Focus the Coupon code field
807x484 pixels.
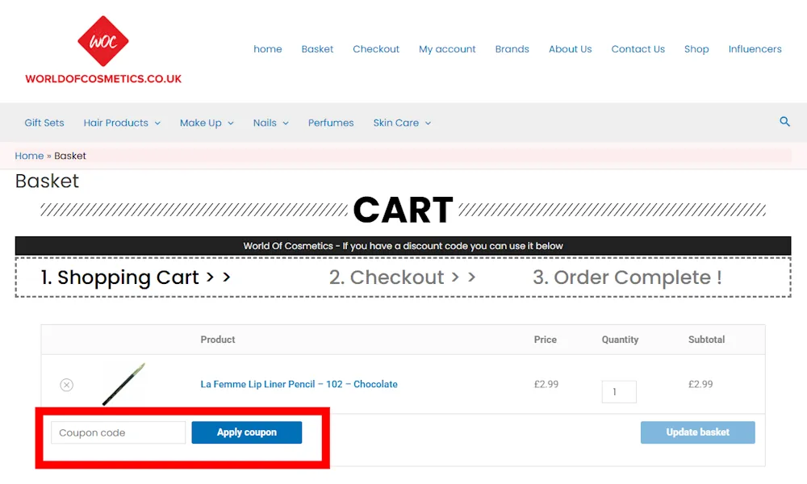(x=118, y=432)
